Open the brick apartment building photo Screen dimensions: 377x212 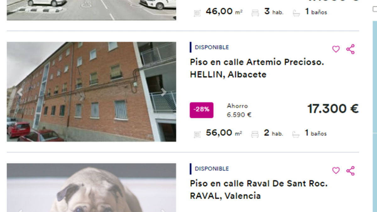(x=91, y=92)
